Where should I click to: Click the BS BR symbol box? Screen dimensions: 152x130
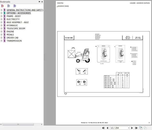point(82,83)
